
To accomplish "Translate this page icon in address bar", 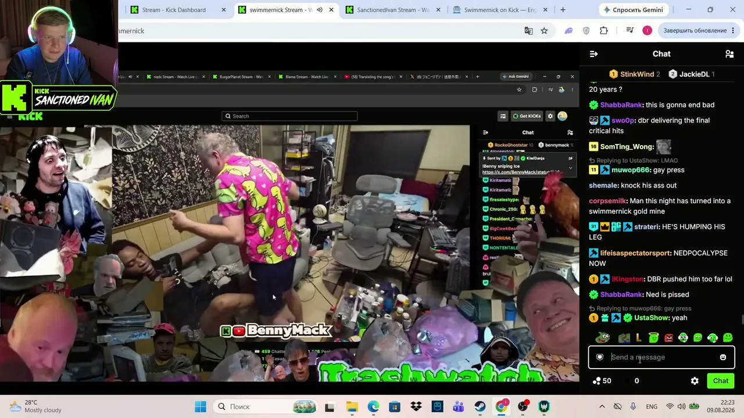I will (x=528, y=31).
